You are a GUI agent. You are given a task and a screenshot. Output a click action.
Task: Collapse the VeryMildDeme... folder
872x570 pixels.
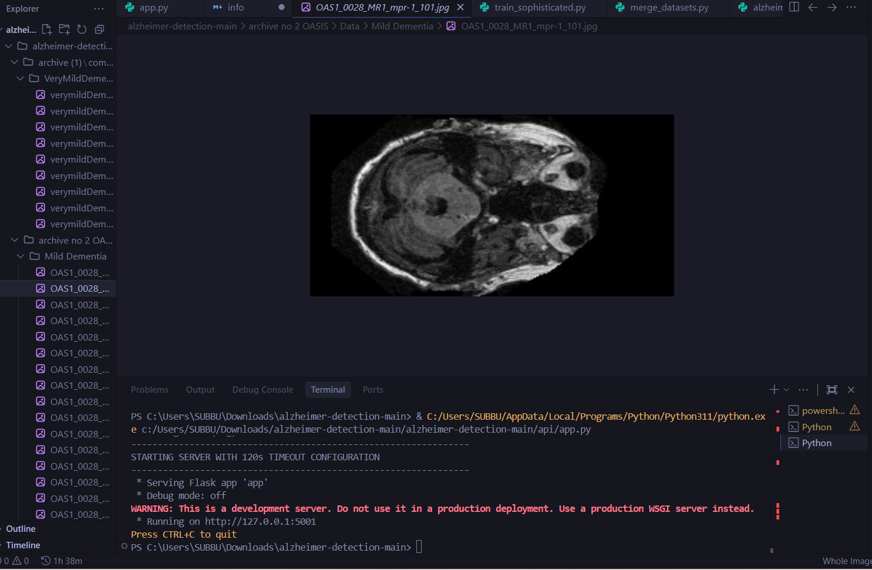(21, 79)
